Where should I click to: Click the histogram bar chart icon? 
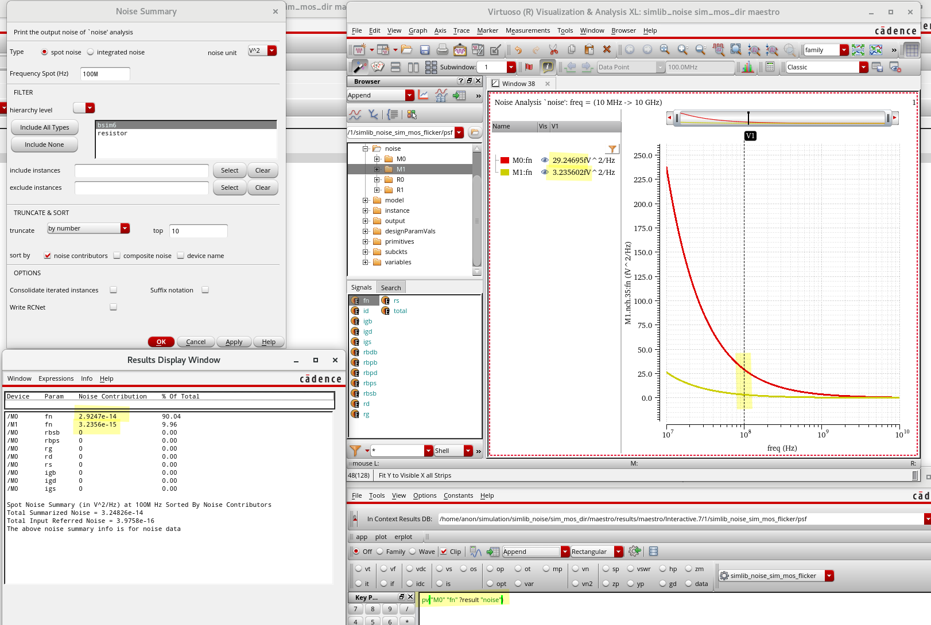[x=747, y=67]
